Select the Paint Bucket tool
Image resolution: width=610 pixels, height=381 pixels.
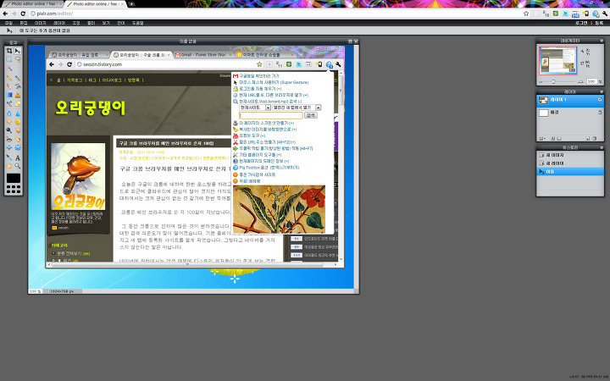(x=18, y=86)
